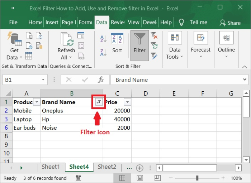Switch to the Review tab
251x183 pixels.
coord(118,22)
